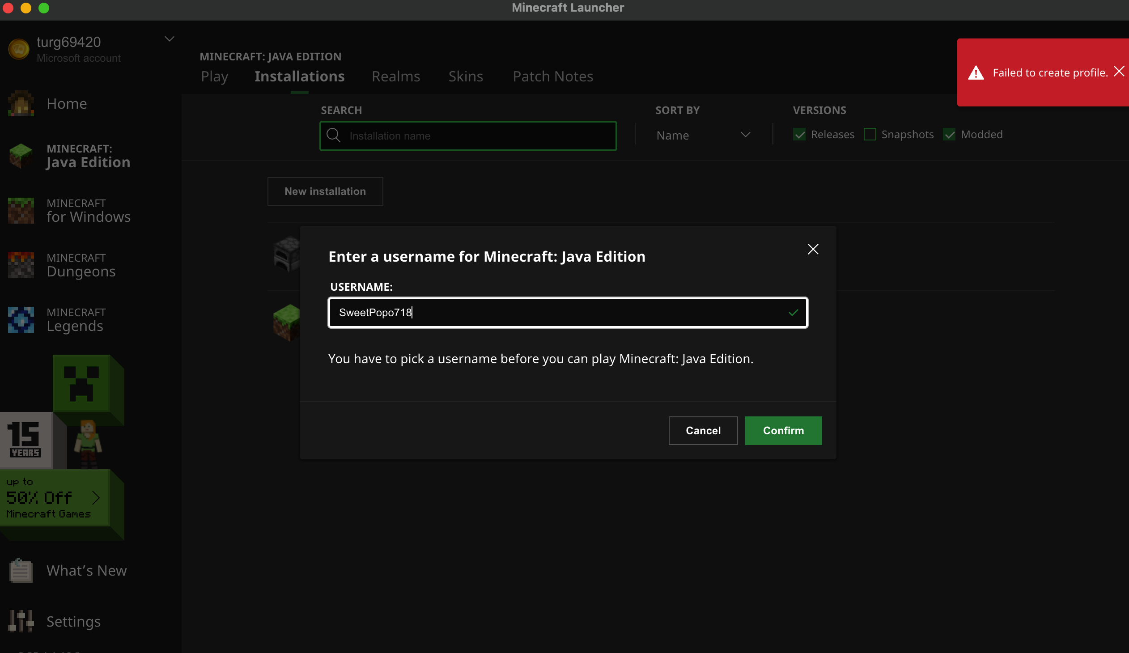
Task: Open the Minecraft Legends icon
Action: [21, 319]
